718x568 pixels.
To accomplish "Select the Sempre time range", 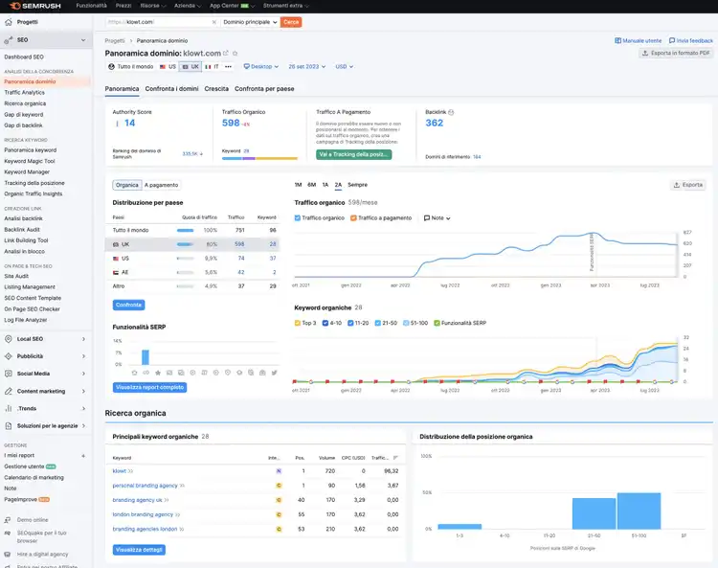I will click(x=357, y=185).
